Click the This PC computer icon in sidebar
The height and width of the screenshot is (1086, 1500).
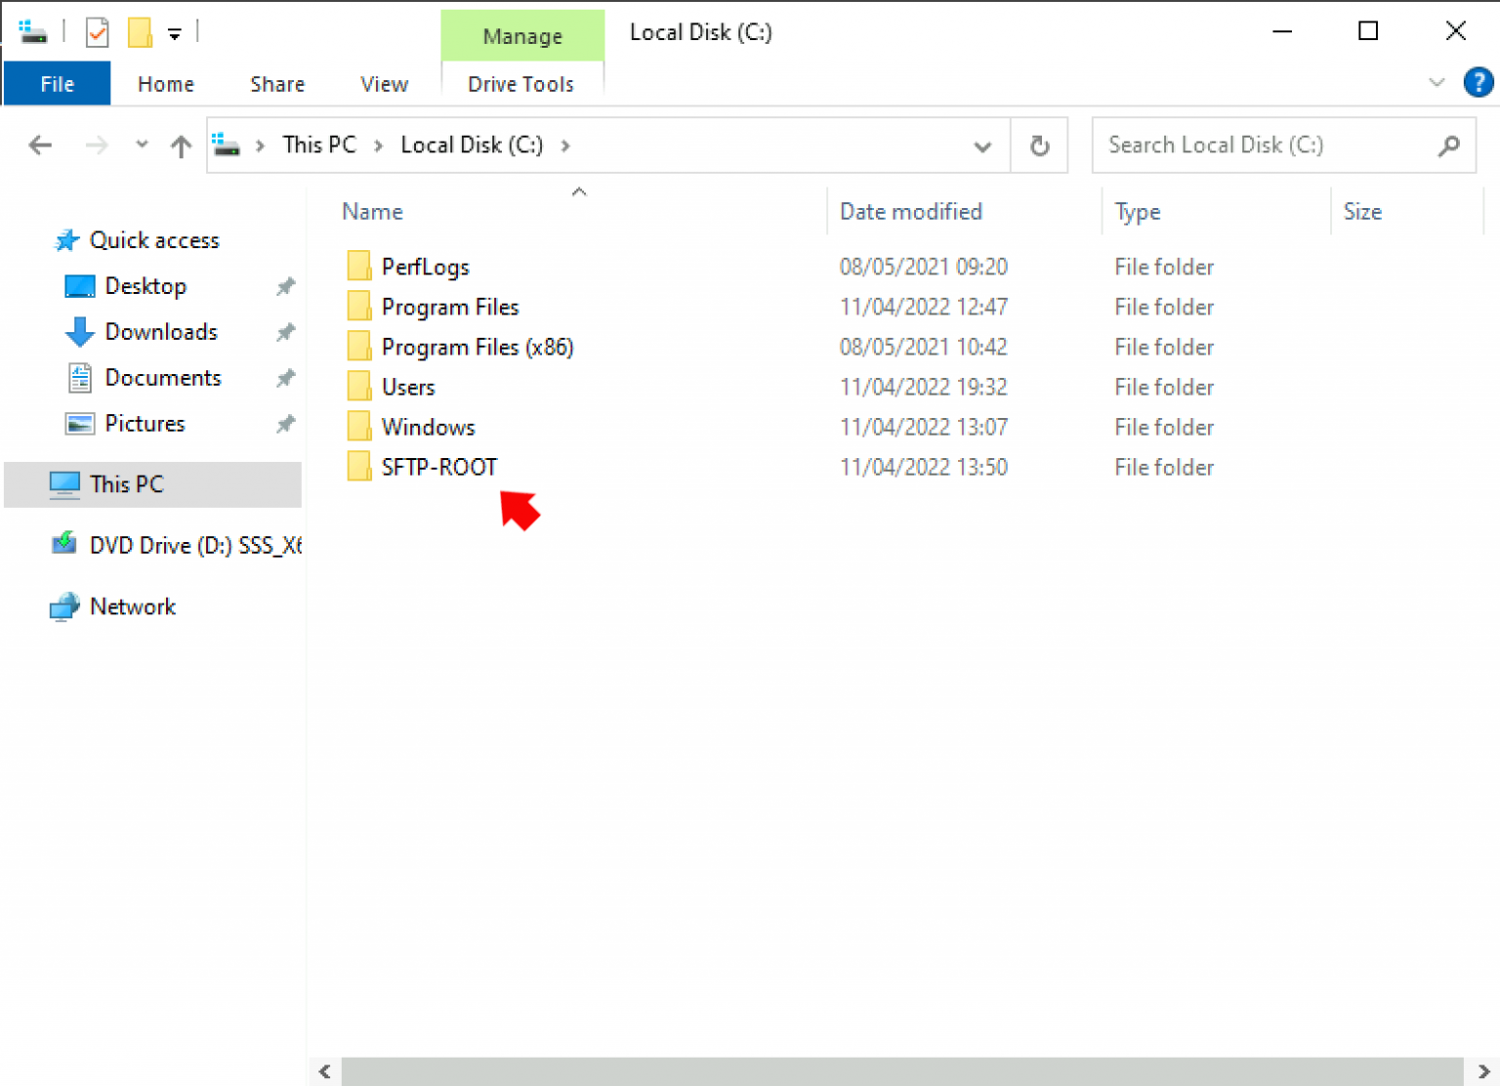coord(63,483)
